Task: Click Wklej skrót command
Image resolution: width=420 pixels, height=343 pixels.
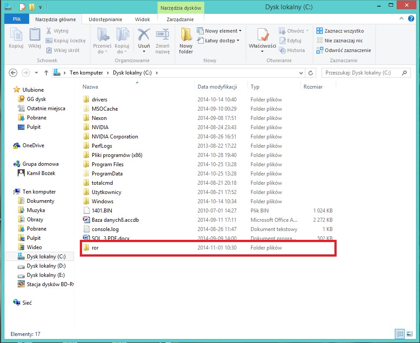Action: tap(63, 50)
